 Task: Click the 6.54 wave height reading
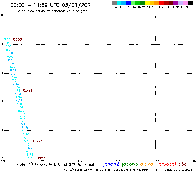click(14, 74)
